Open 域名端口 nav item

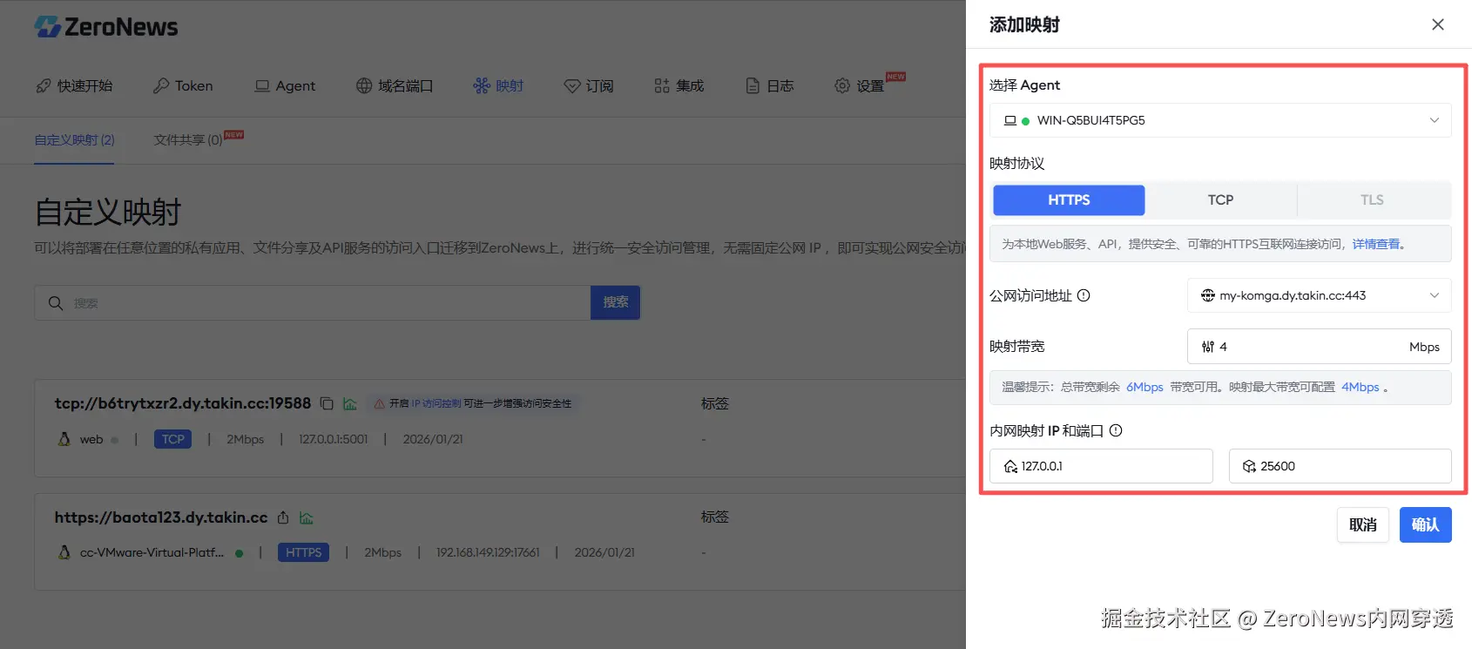click(395, 85)
